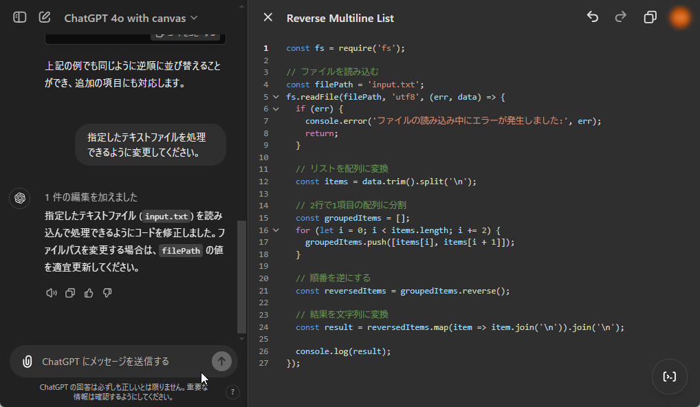Collapse the for loop code block
Screen dimensions: 700x407
pyautogui.click(x=275, y=230)
